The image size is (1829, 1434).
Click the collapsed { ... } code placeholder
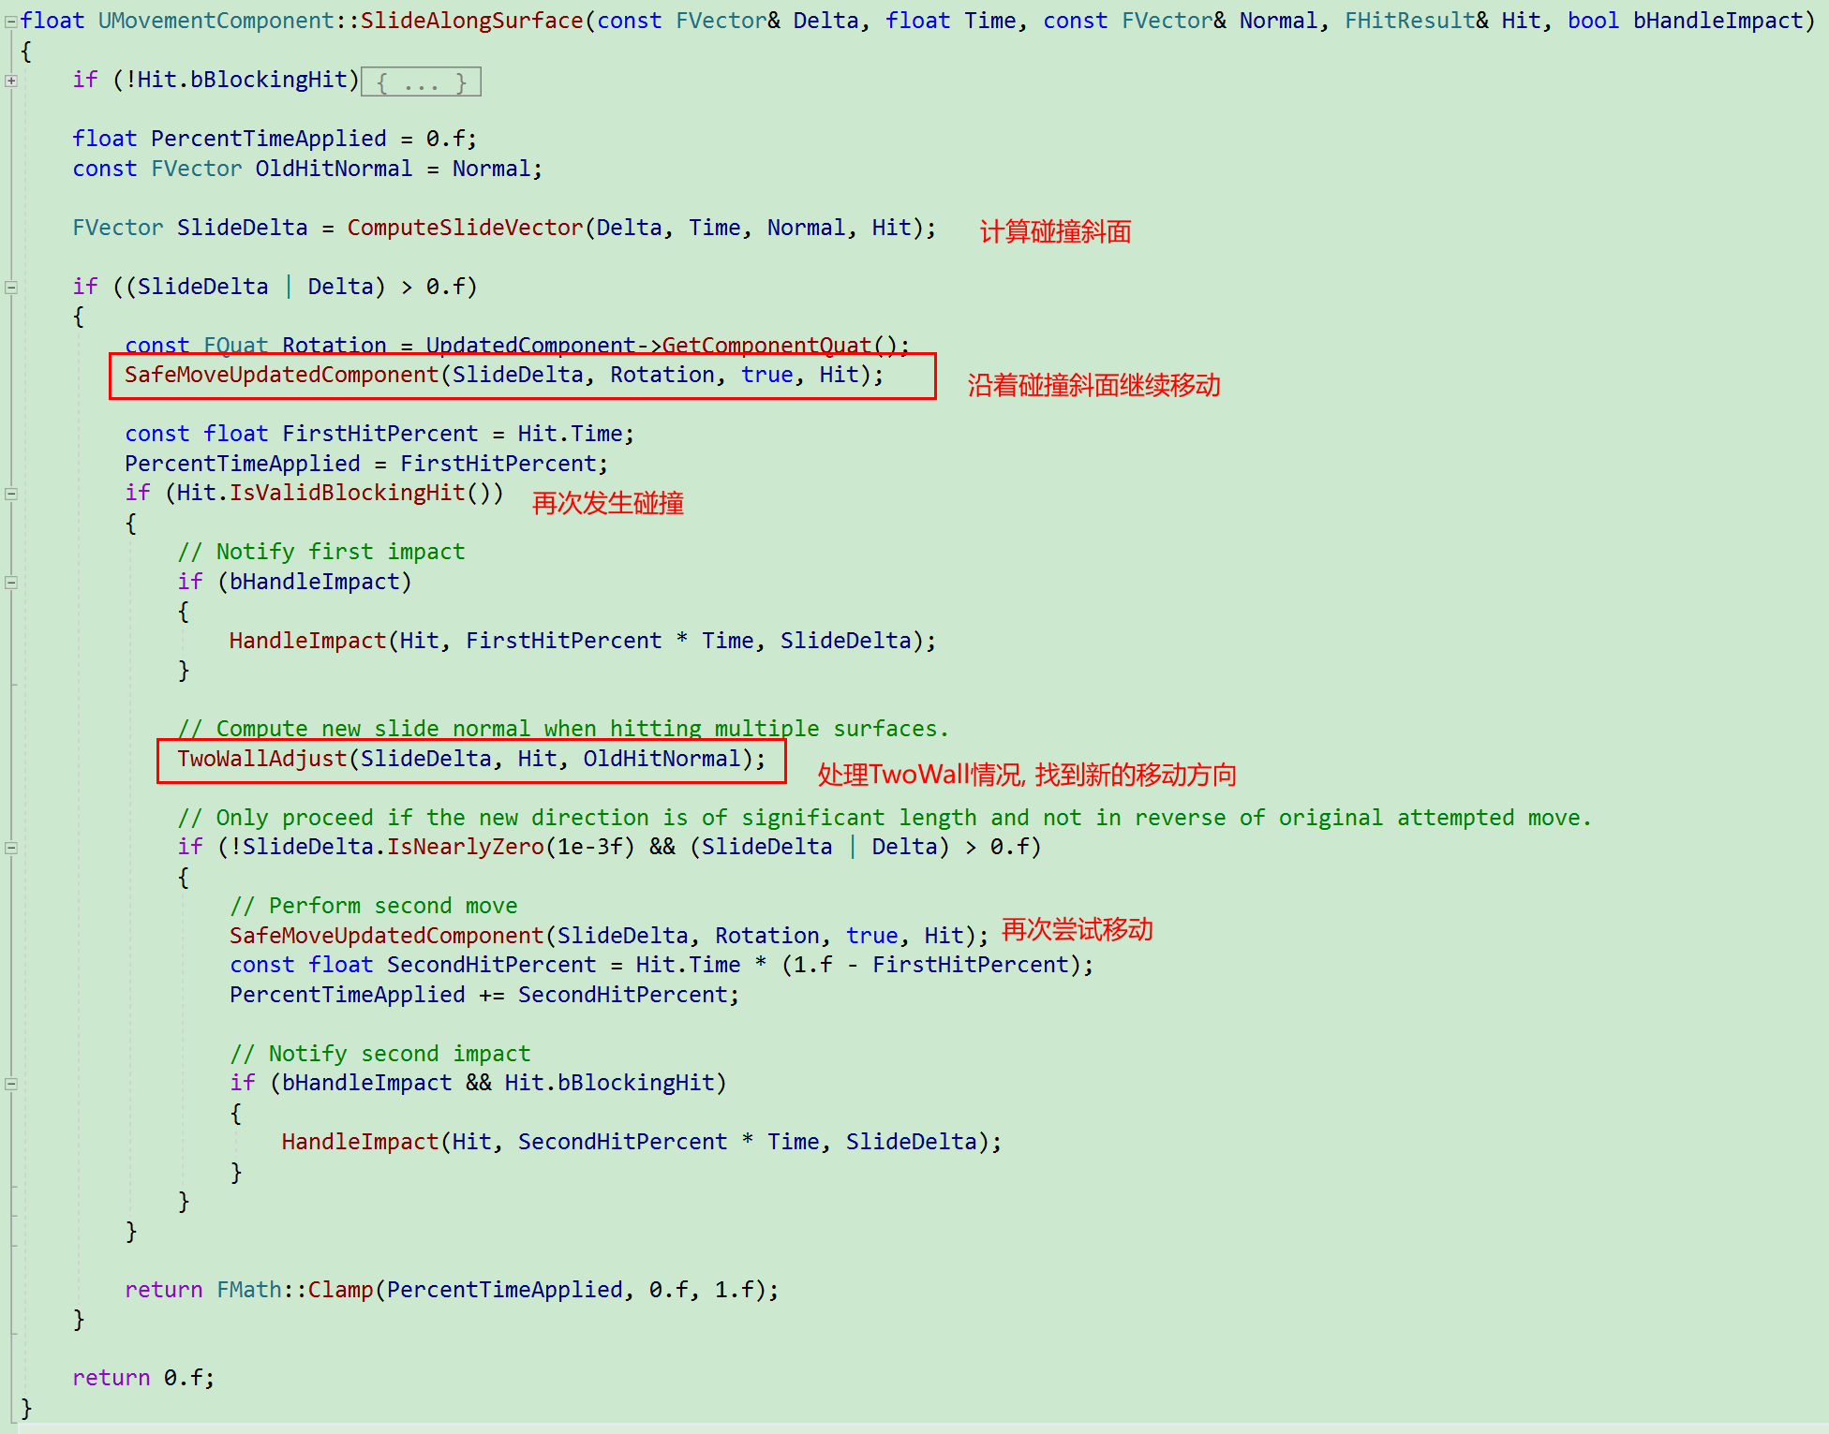(x=421, y=82)
